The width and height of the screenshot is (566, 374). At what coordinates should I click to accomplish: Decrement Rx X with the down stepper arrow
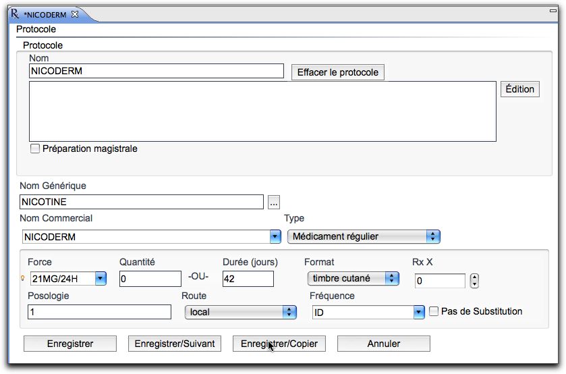point(474,284)
